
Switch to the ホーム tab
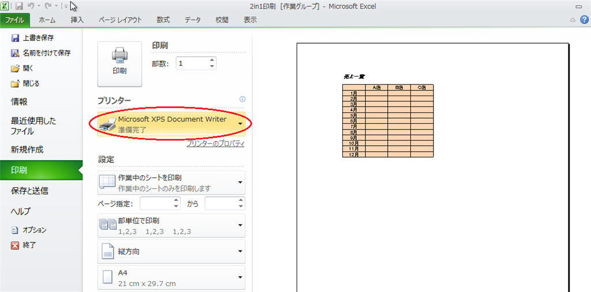pos(47,20)
